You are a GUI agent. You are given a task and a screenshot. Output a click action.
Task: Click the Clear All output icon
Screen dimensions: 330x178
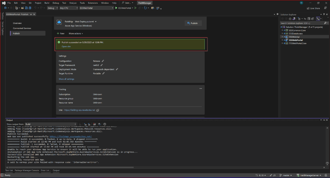click(x=94, y=124)
